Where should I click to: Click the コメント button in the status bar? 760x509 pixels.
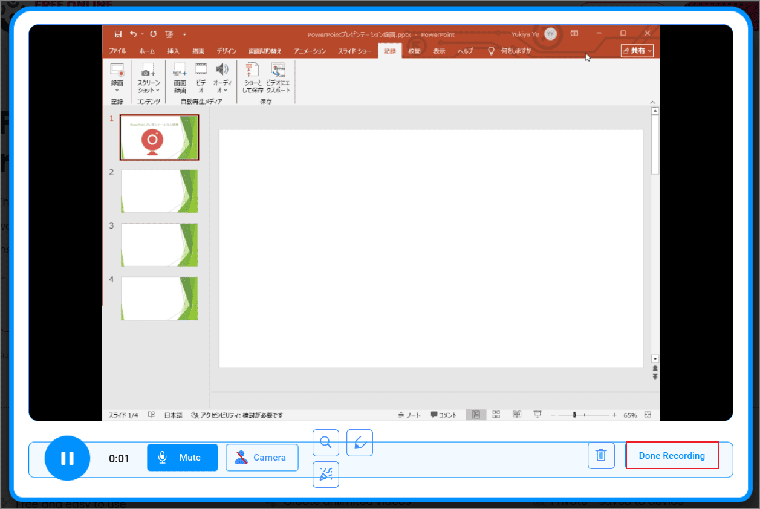coord(444,415)
